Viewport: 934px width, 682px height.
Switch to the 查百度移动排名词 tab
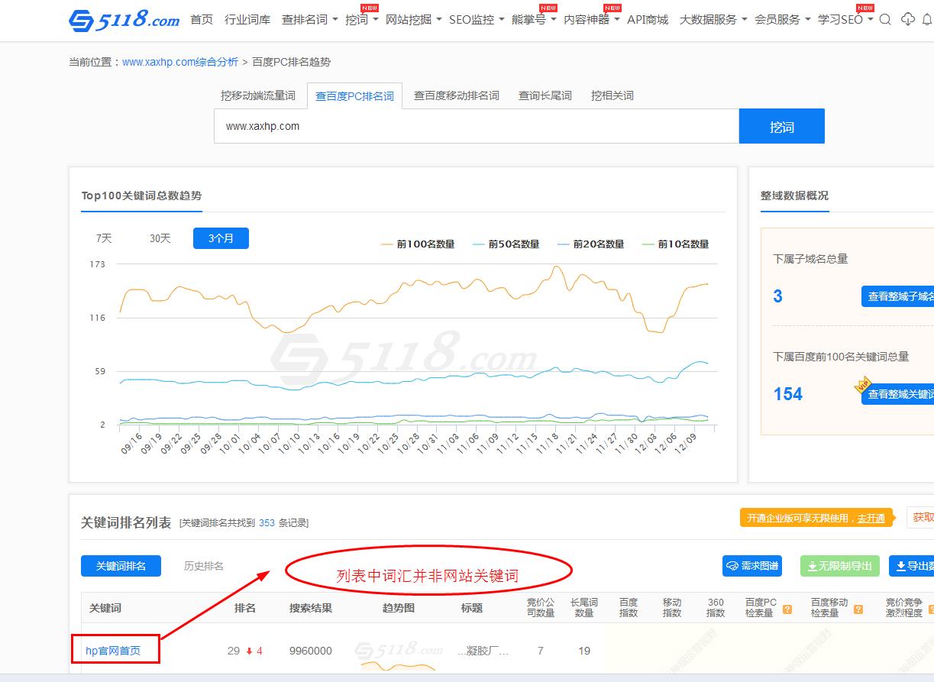456,95
